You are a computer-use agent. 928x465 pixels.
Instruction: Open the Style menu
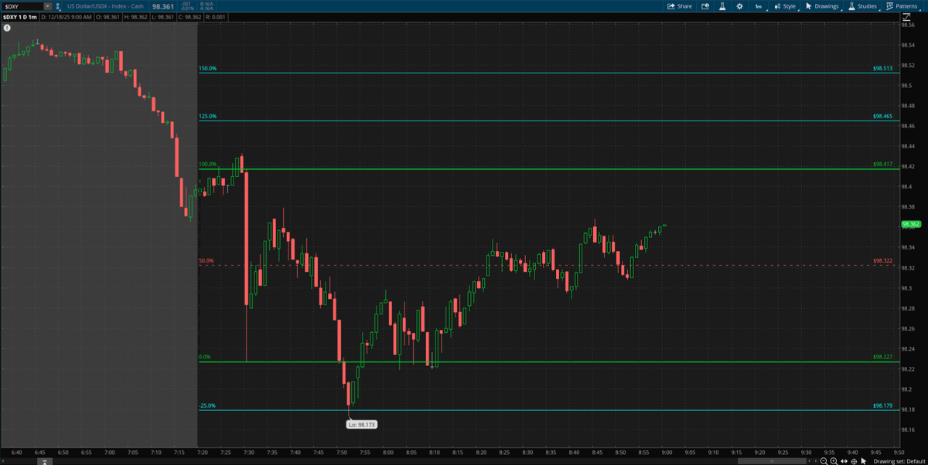[785, 5]
